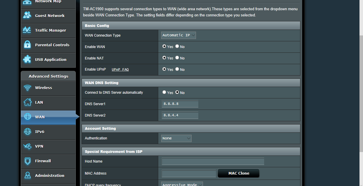Open the UPnP FAQ link
The width and height of the screenshot is (363, 186).
pos(120,70)
